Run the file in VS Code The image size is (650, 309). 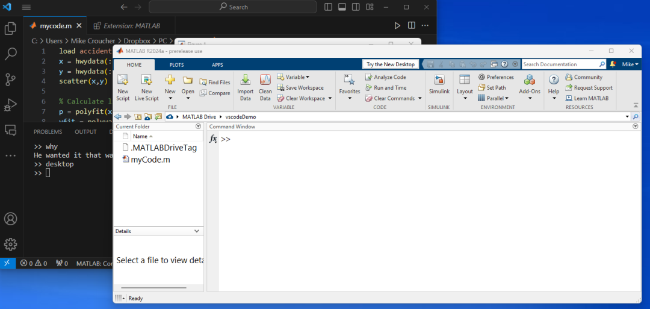[397, 26]
